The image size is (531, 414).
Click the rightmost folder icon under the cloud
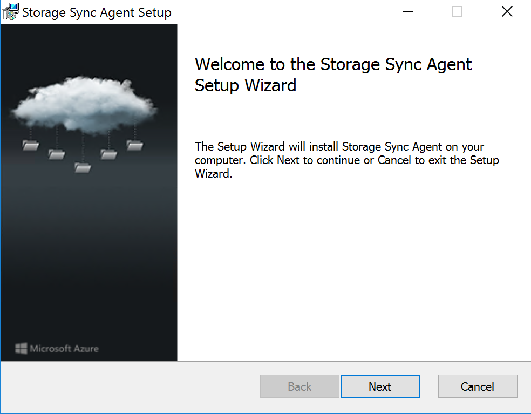pos(134,145)
